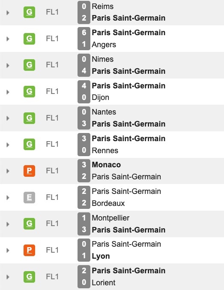Open the Nantes team link
This screenshot has height=290, width=224.
(104, 112)
